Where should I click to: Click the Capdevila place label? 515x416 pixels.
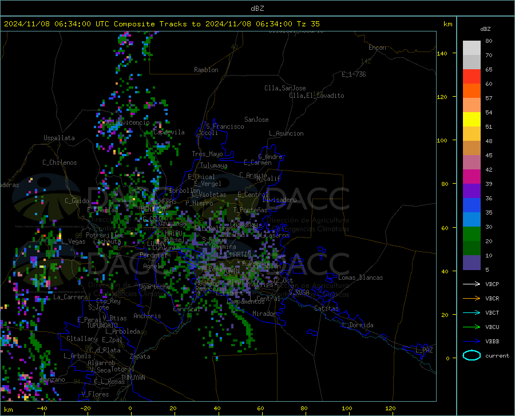click(169, 132)
